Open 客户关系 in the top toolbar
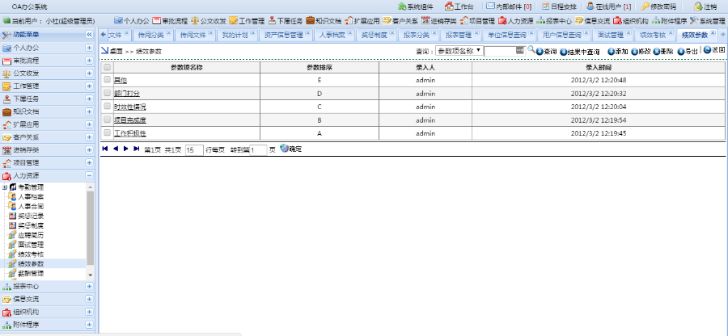This screenshot has height=336, width=728. (400, 21)
